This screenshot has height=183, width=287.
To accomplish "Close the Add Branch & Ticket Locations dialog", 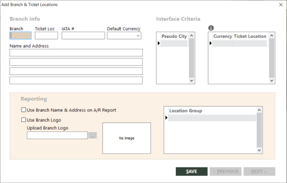I will click(281, 5).
